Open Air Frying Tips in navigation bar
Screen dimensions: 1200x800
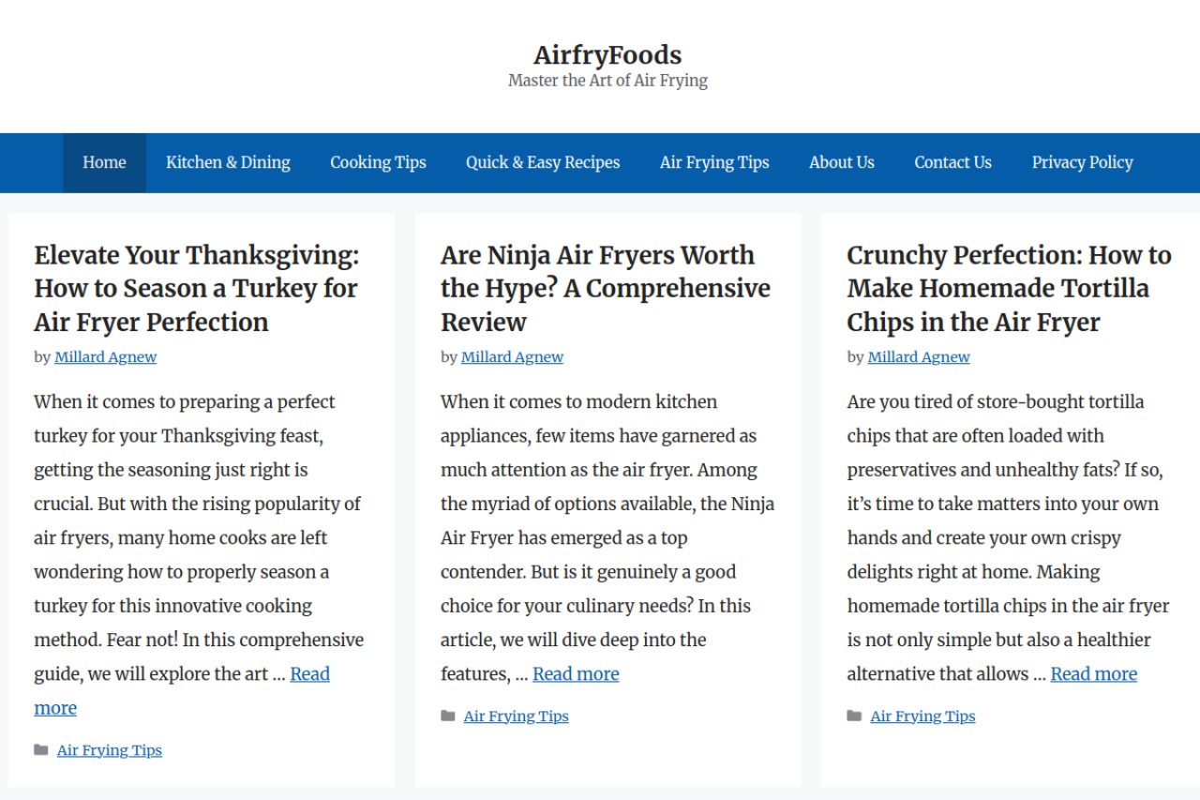point(714,162)
